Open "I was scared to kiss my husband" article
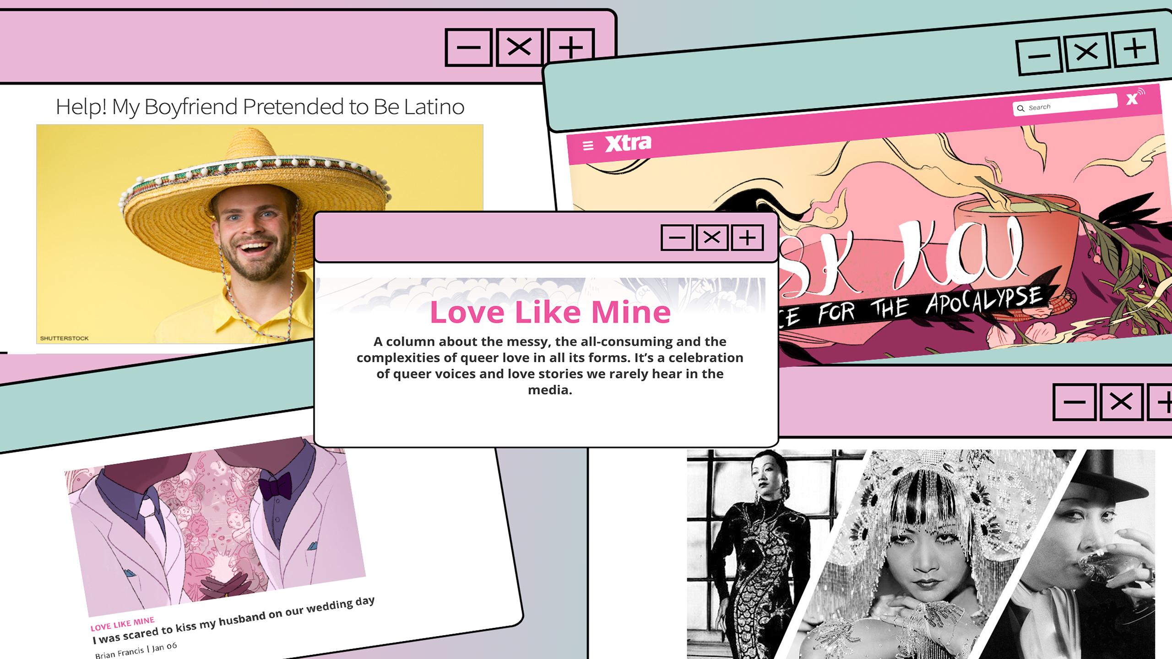Image resolution: width=1172 pixels, height=659 pixels. (x=233, y=620)
